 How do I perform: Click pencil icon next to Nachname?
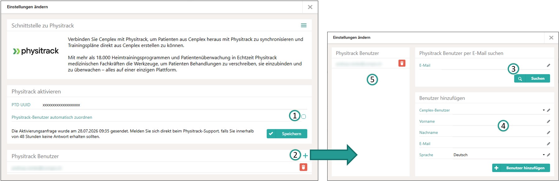click(548, 133)
